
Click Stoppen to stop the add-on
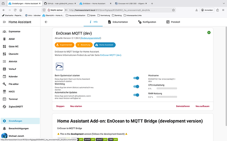[60, 106]
